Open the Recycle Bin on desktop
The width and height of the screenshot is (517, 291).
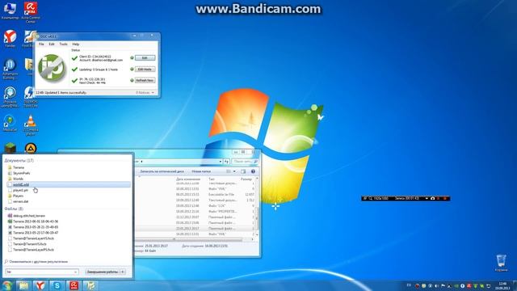501,263
